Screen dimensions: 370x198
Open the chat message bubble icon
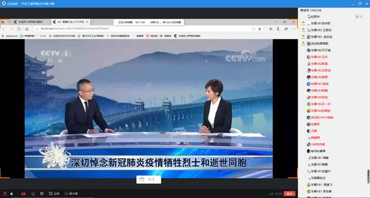click(x=42, y=194)
